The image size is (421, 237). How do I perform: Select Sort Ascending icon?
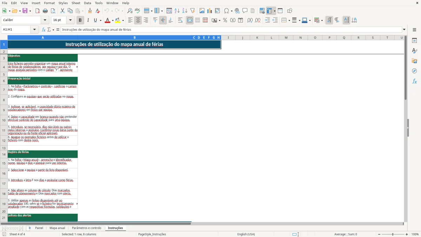coord(177,11)
